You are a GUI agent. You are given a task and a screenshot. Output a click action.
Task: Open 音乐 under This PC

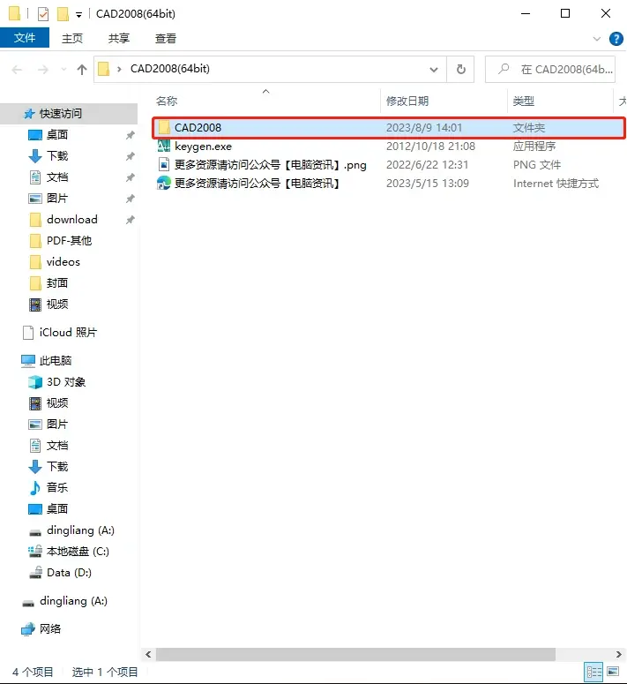coord(57,488)
